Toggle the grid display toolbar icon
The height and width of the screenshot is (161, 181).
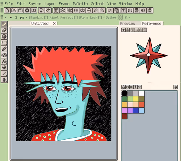click(56, 11)
